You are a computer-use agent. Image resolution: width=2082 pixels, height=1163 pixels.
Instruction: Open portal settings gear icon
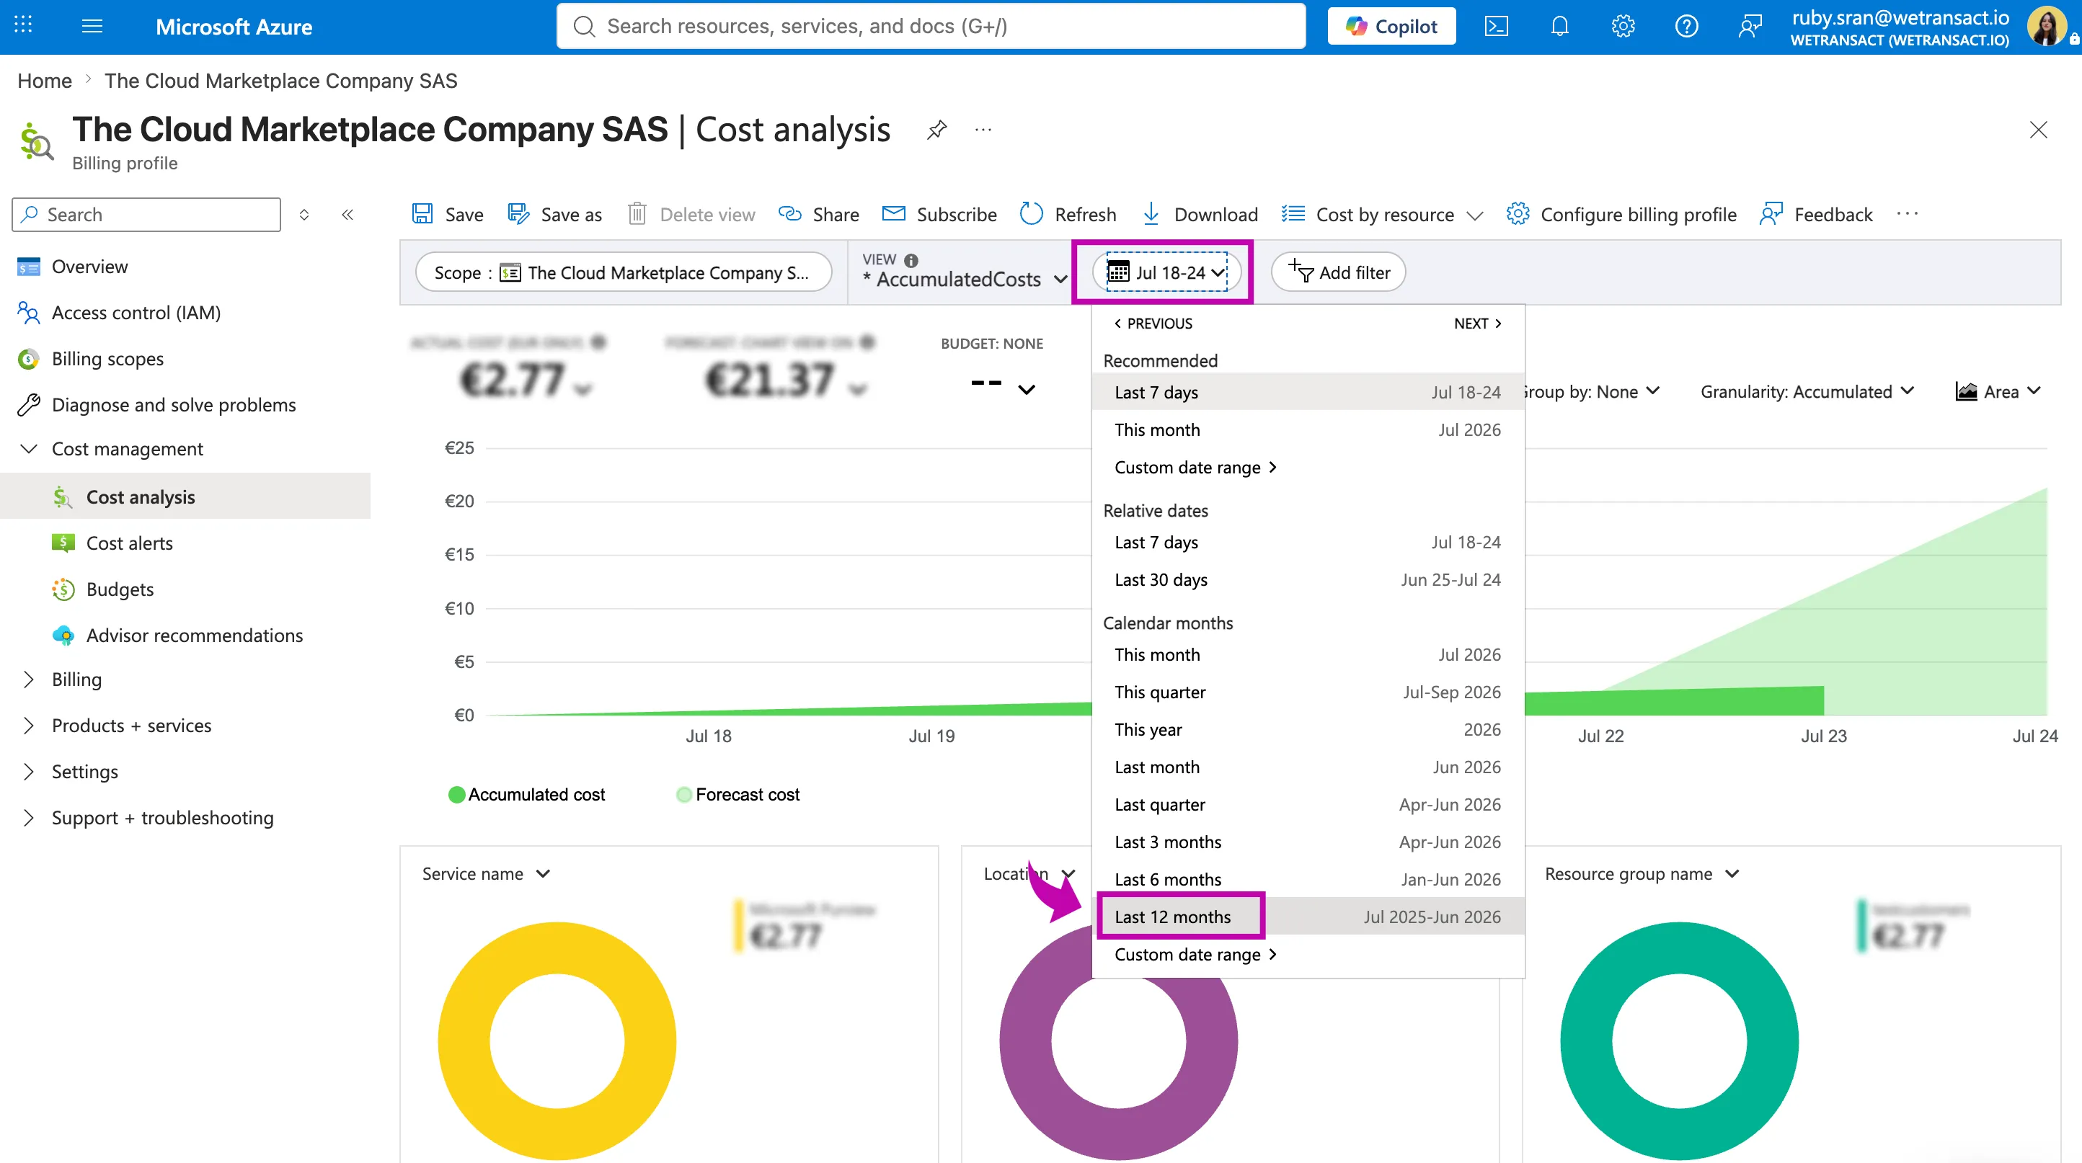1623,26
